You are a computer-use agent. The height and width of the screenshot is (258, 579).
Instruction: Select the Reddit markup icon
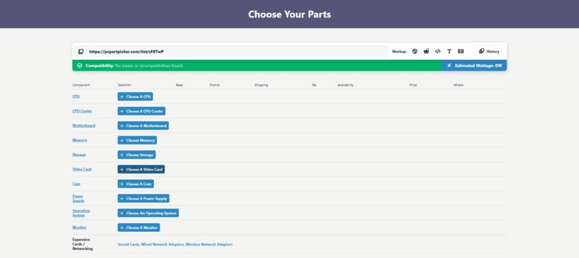tap(426, 51)
